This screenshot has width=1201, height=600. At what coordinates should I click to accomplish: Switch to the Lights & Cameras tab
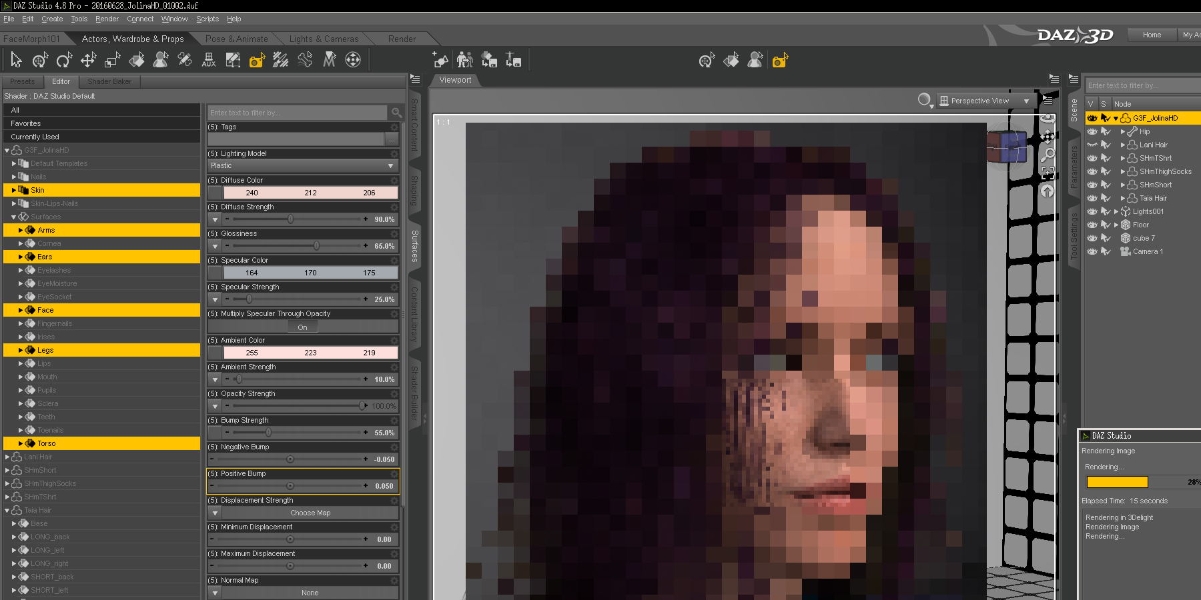(324, 39)
